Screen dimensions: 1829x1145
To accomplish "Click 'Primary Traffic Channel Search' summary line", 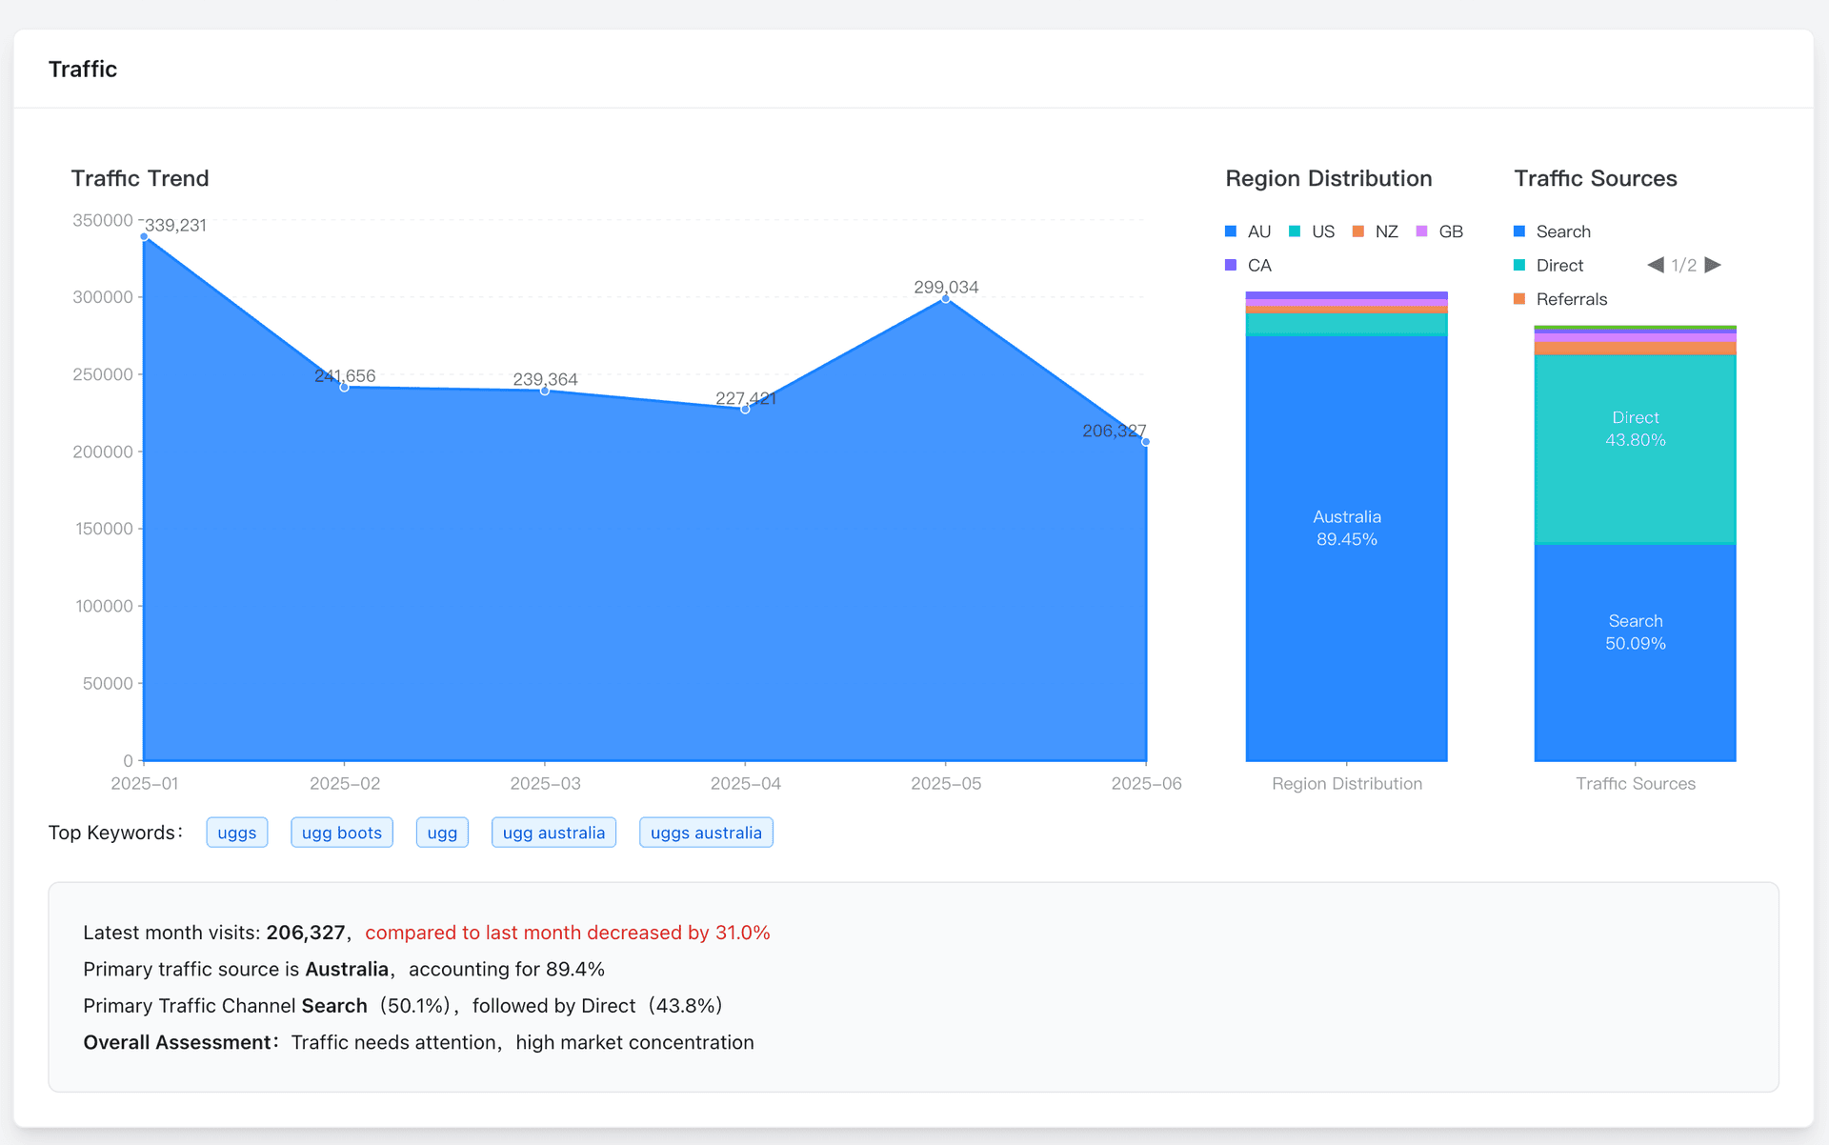I will (x=403, y=1006).
